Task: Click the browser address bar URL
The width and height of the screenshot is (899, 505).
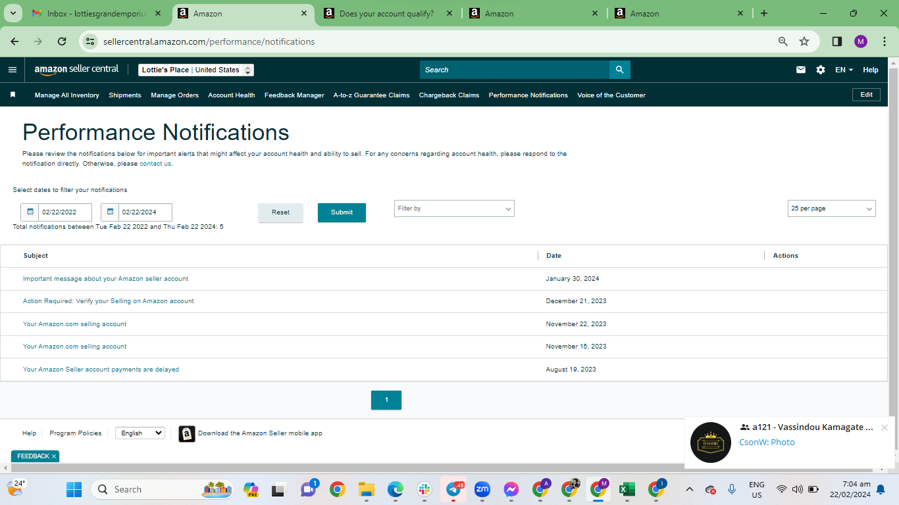Action: (209, 41)
